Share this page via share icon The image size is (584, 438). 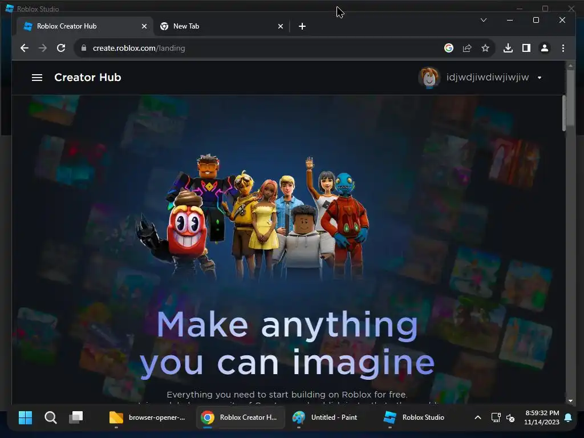click(x=467, y=48)
